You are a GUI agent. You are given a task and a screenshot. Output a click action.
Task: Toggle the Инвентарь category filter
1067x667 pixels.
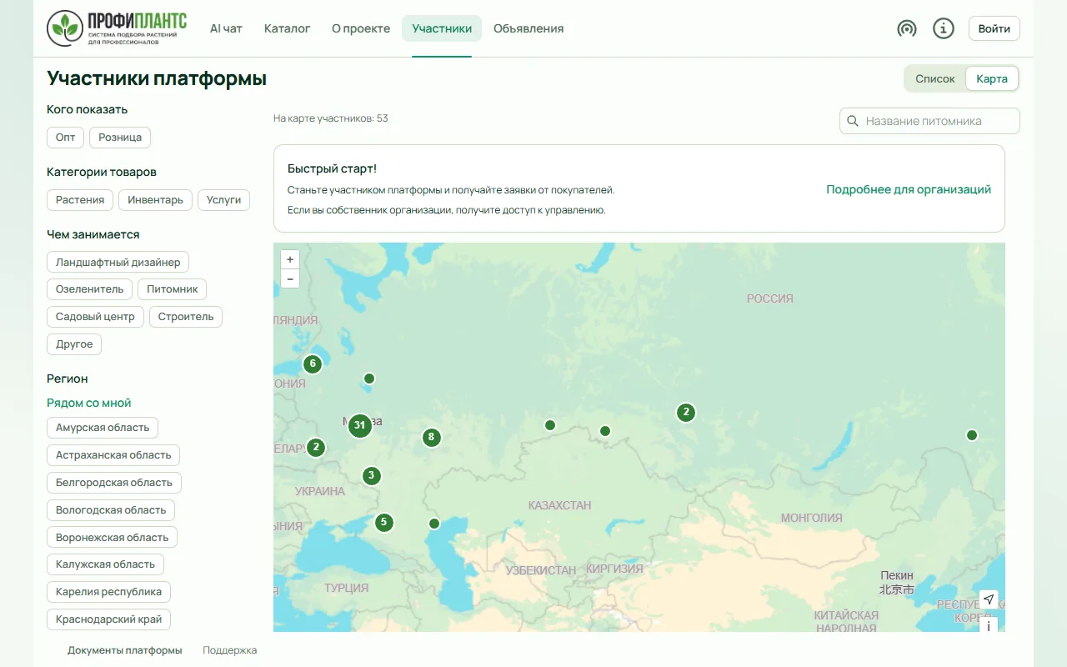pos(155,200)
